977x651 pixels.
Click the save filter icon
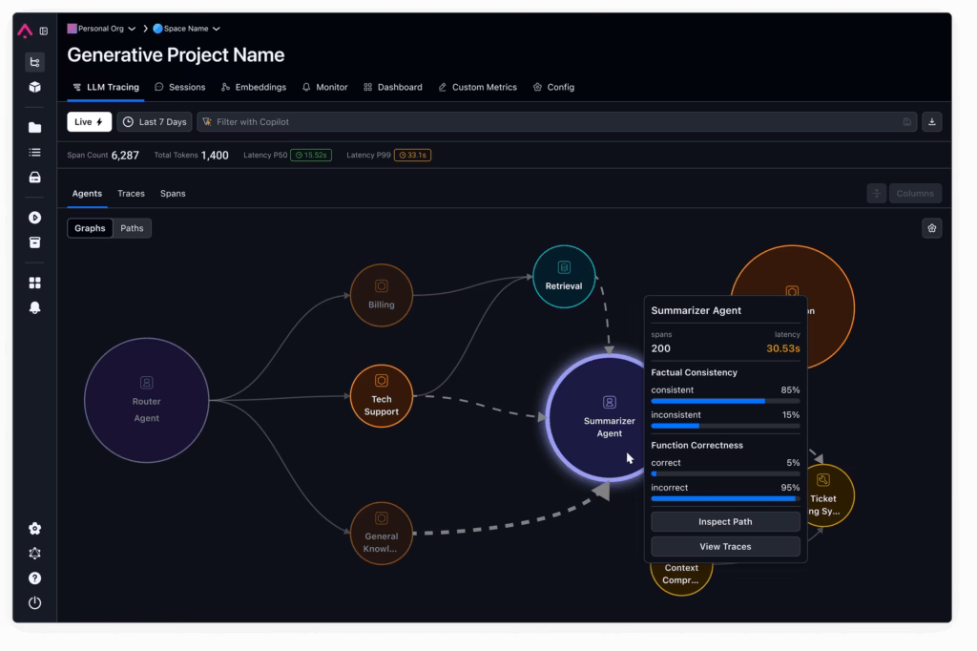906,122
